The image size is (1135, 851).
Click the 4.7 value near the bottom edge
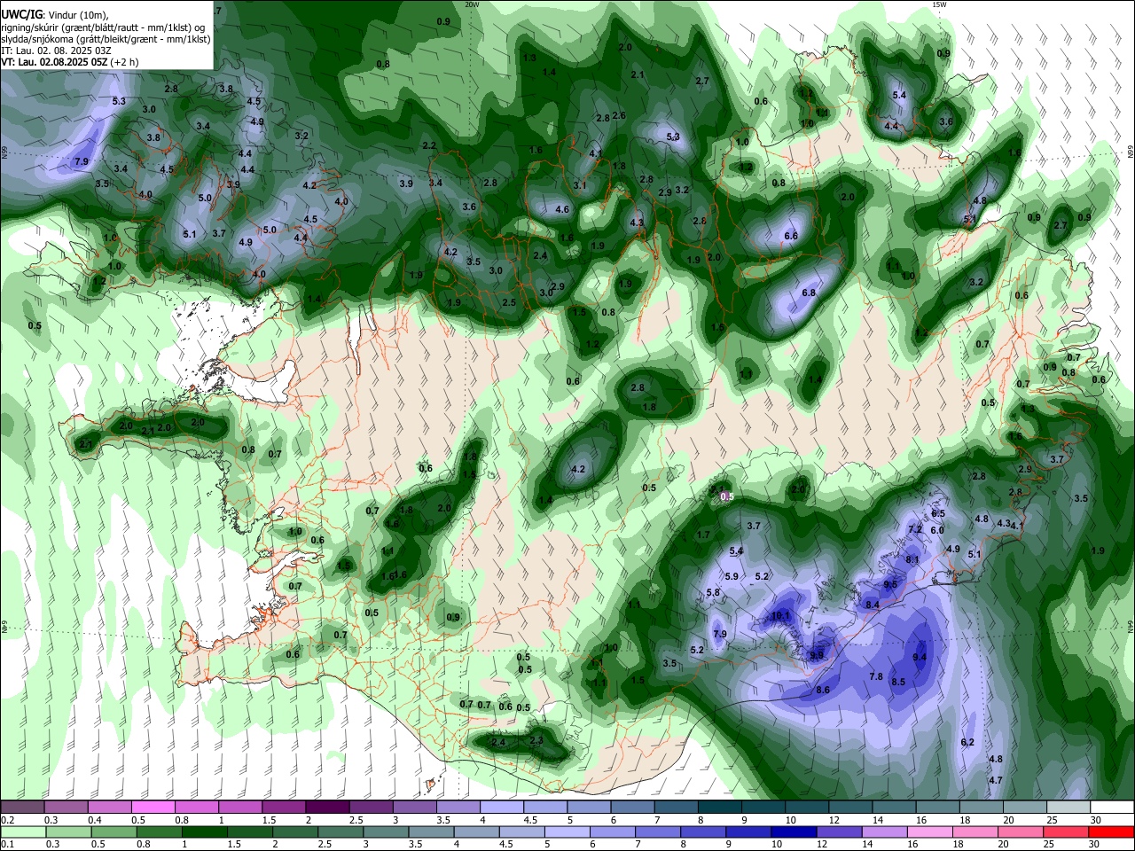(x=996, y=780)
